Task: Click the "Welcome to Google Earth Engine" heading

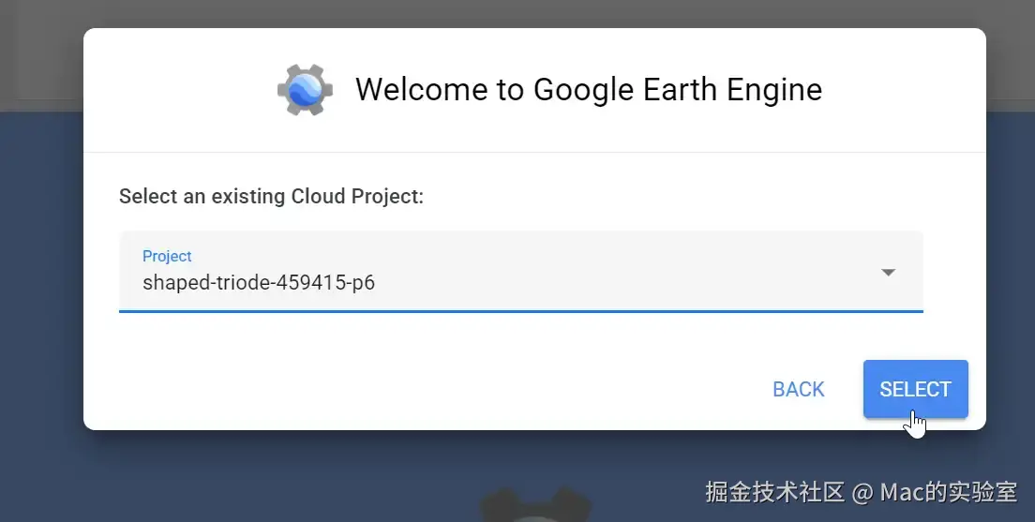Action: (589, 90)
